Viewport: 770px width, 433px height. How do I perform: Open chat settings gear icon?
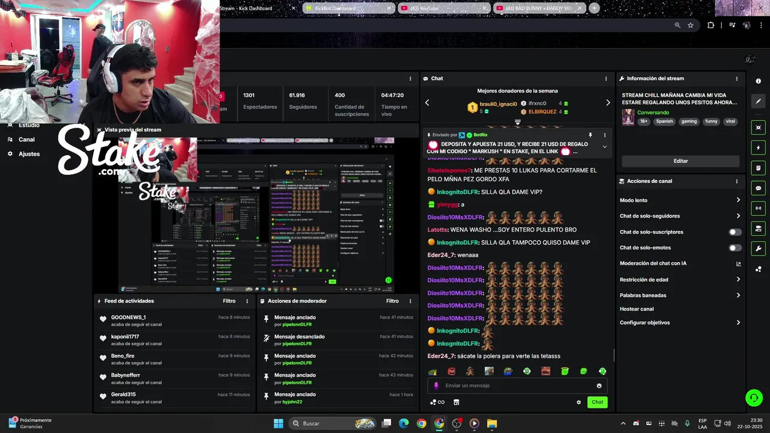579,402
